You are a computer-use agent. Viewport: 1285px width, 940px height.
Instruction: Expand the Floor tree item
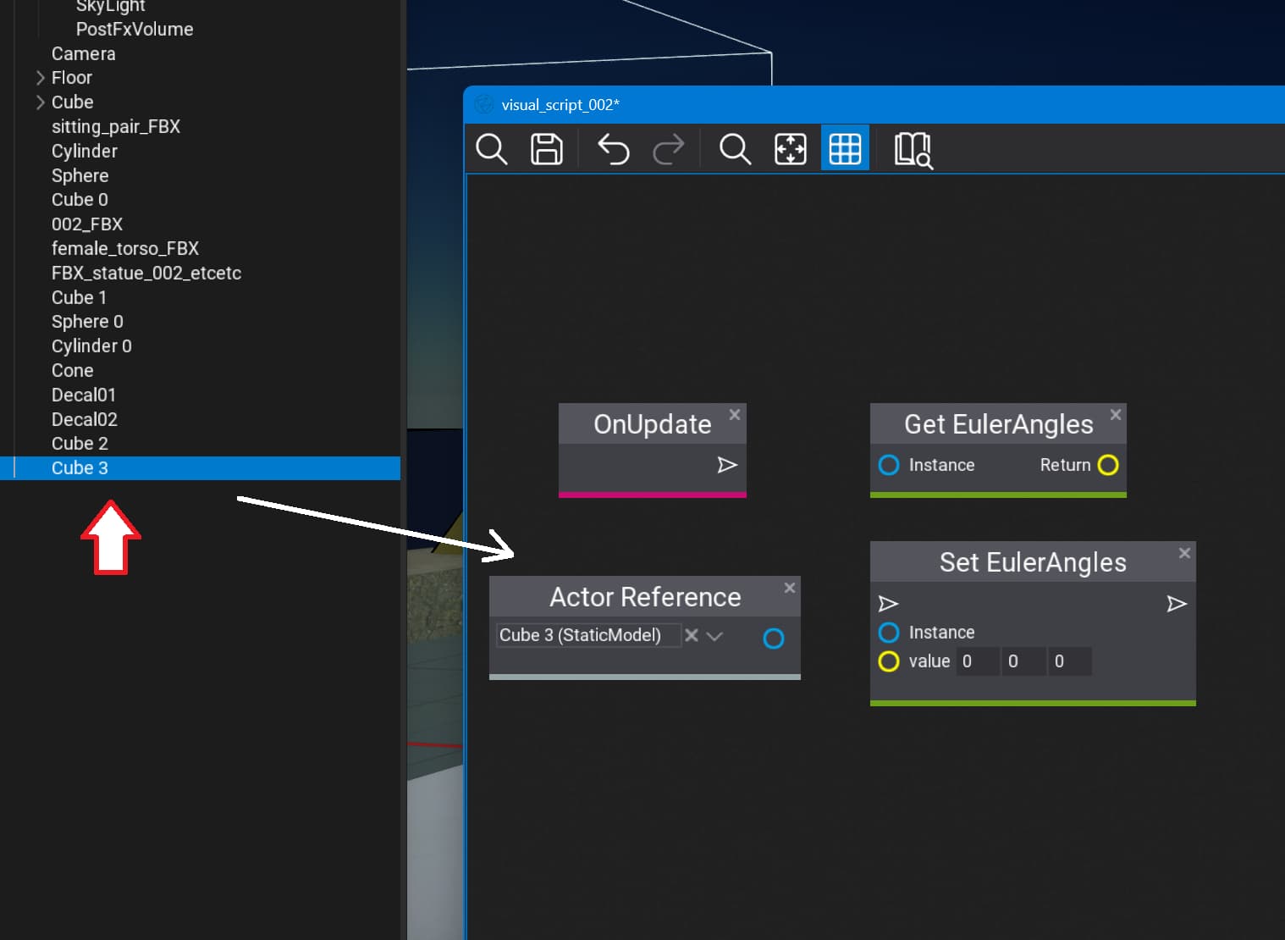pos(40,78)
